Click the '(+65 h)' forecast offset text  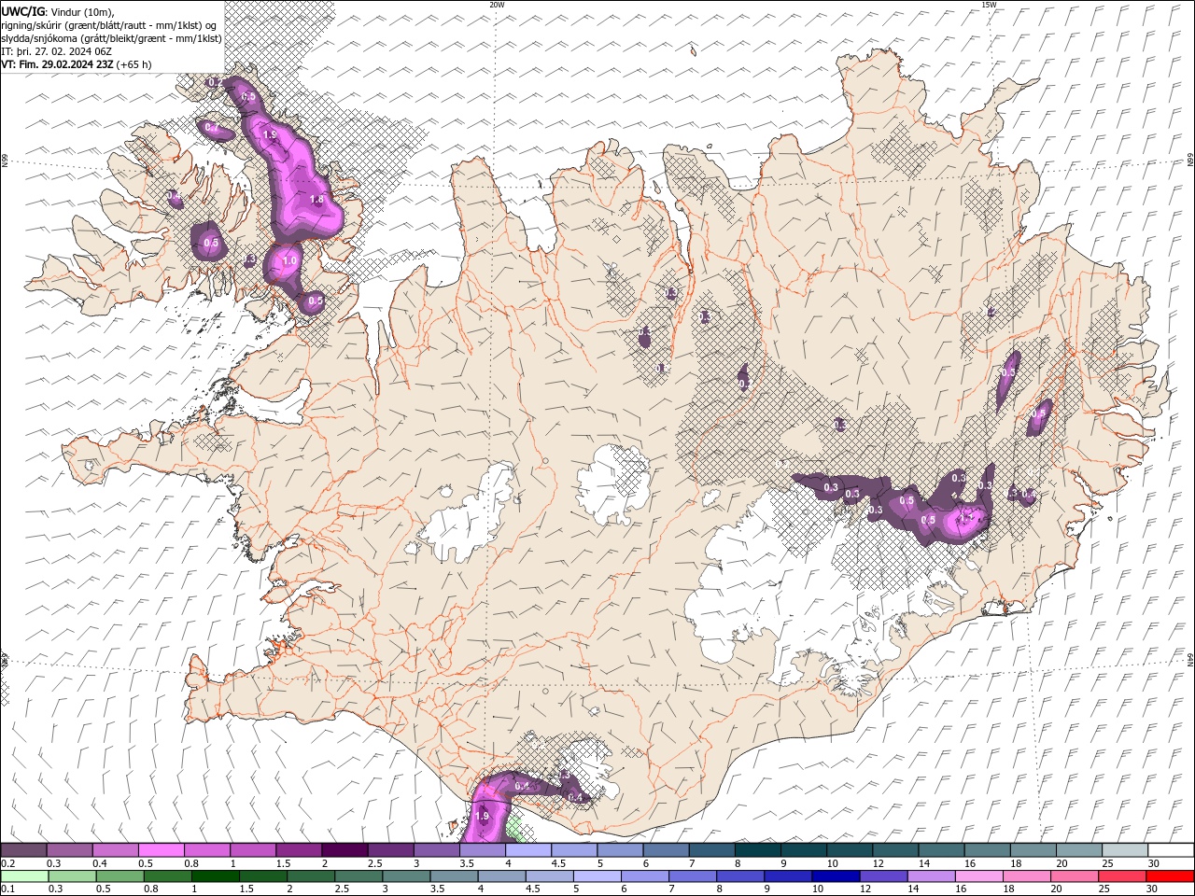135,64
